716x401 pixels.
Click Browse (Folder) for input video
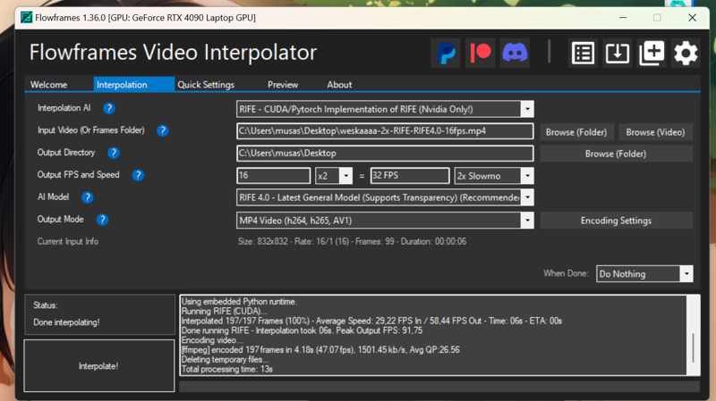click(x=576, y=132)
